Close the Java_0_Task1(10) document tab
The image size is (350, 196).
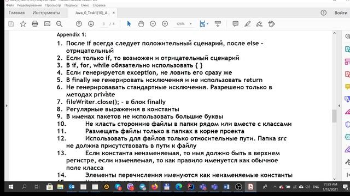click(114, 13)
